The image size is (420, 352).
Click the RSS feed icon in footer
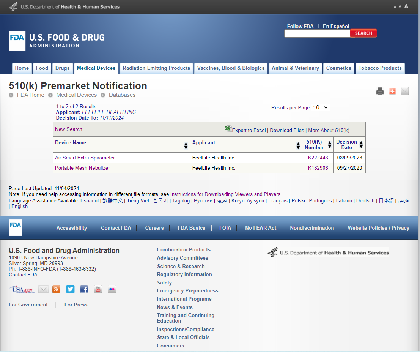56,289
